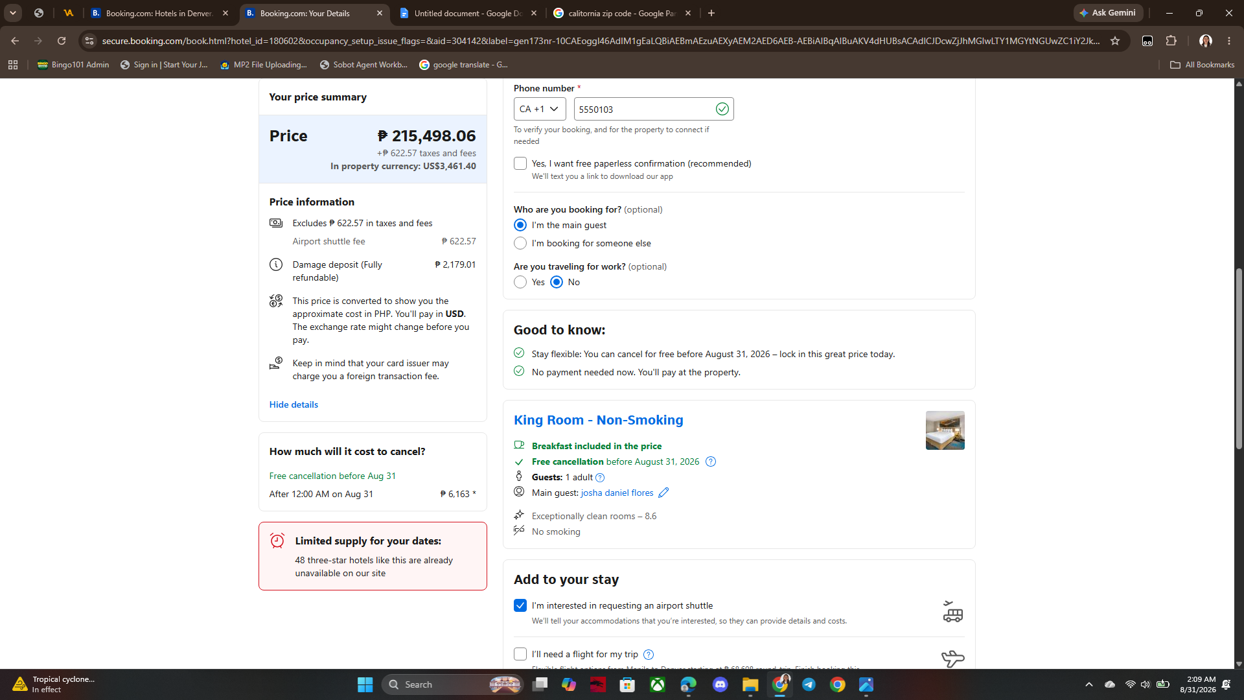The width and height of the screenshot is (1244, 700).
Task: Show hidden system tray icons chevron
Action: click(1089, 684)
